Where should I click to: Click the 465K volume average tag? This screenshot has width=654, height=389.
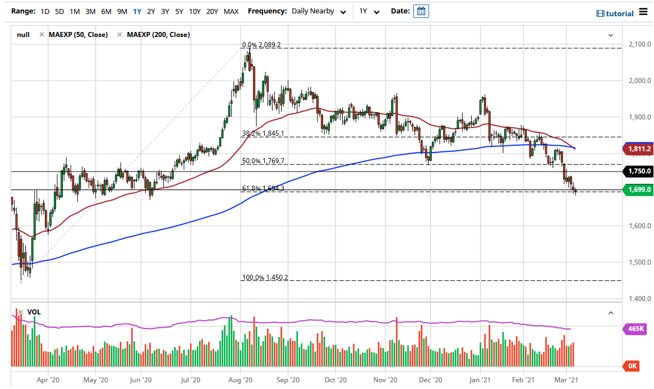tap(635, 329)
